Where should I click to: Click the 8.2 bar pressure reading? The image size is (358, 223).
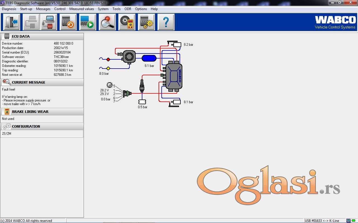tap(188, 45)
